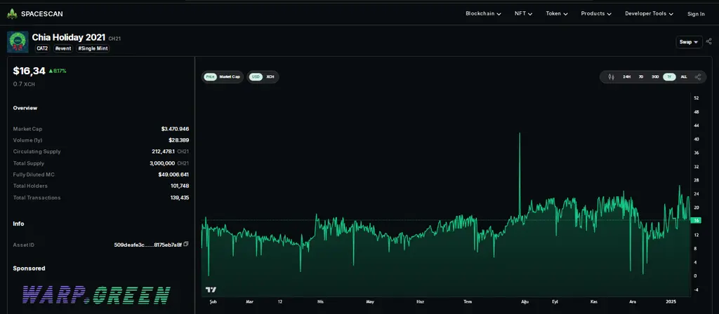Viewport: 719px width, 314px height.
Task: Open the Swap dropdown button
Action: click(689, 41)
